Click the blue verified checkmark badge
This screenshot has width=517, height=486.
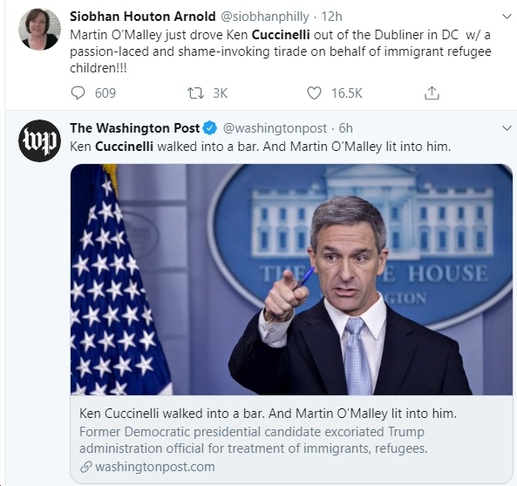click(210, 128)
